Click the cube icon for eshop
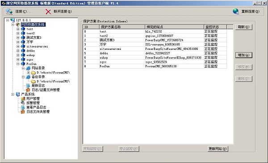This screenshot has width=268, height=163. click(23, 55)
